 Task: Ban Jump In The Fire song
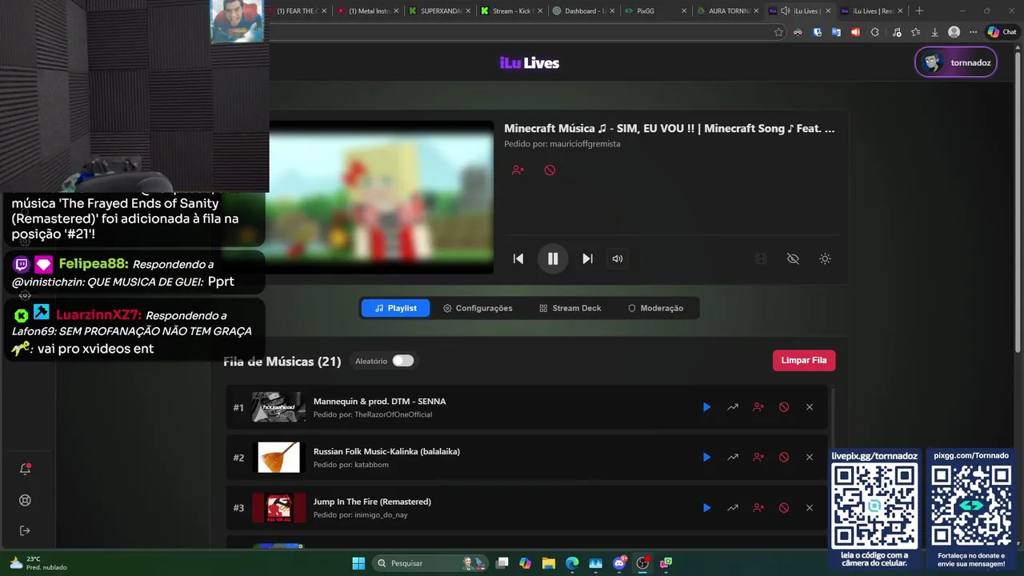[784, 508]
